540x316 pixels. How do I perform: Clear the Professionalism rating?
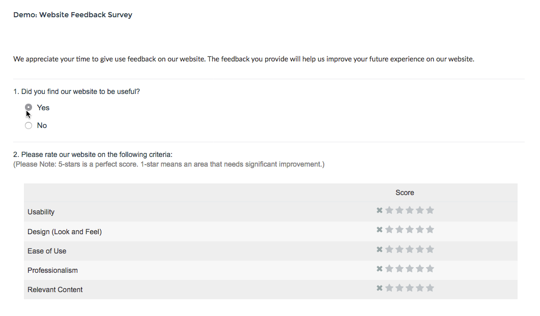[x=379, y=269]
